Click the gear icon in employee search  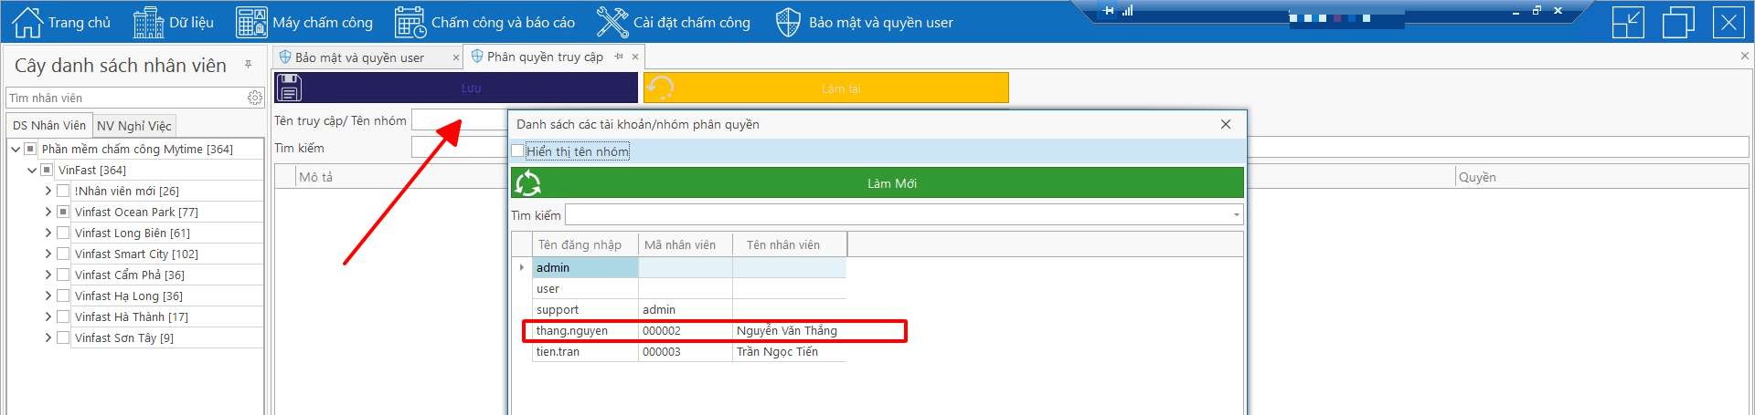(x=254, y=98)
